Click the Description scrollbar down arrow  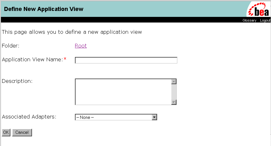click(174, 102)
